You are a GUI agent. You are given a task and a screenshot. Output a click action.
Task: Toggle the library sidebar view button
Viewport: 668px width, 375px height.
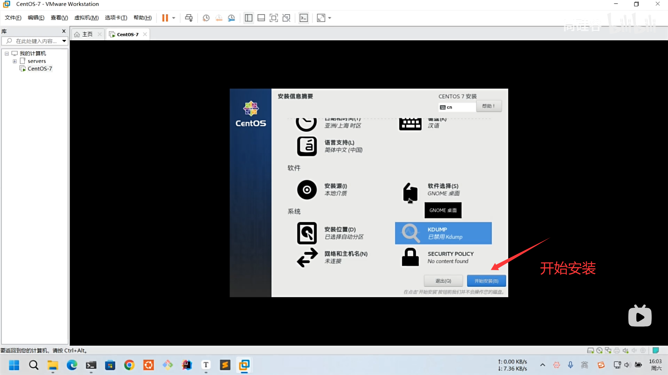click(x=248, y=18)
